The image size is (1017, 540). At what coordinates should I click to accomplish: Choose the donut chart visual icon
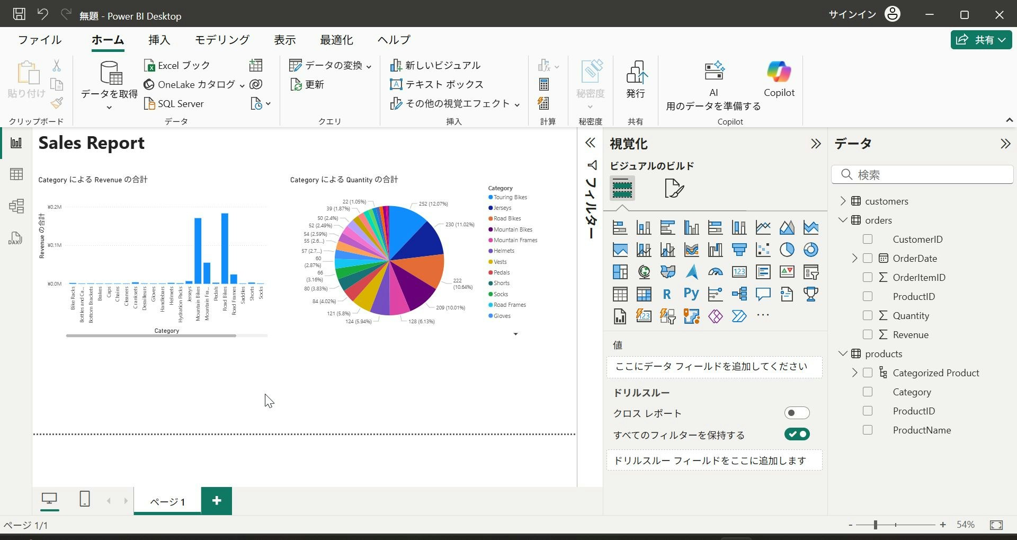[x=810, y=250]
